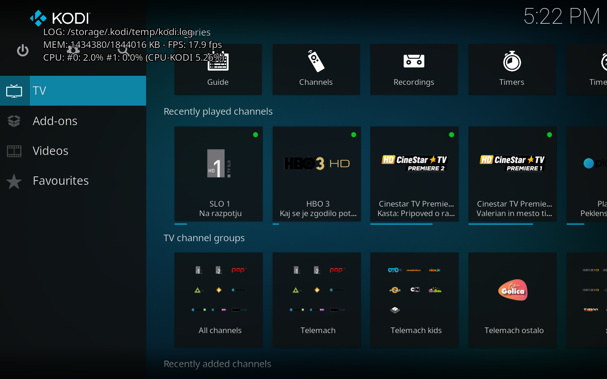Image resolution: width=607 pixels, height=379 pixels.
Task: Click the 5:22 PM clock
Action: (562, 17)
